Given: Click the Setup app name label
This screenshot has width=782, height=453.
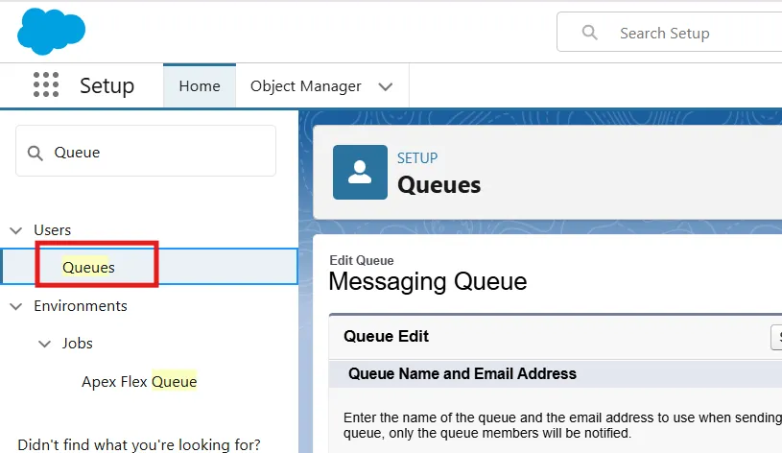Looking at the screenshot, I should click(x=107, y=86).
